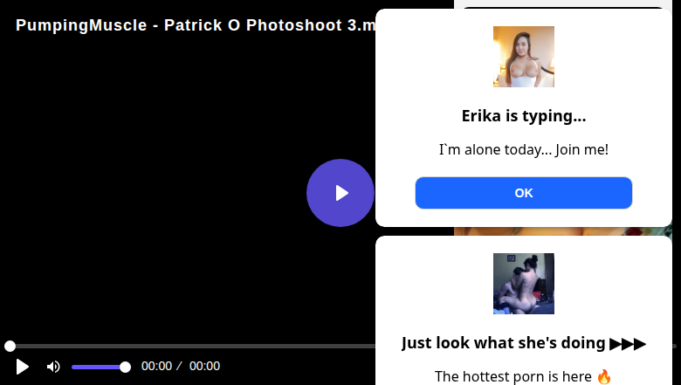This screenshot has width=681, height=385.
Task: Click the black bar above Erika popup
Action: 563,5
